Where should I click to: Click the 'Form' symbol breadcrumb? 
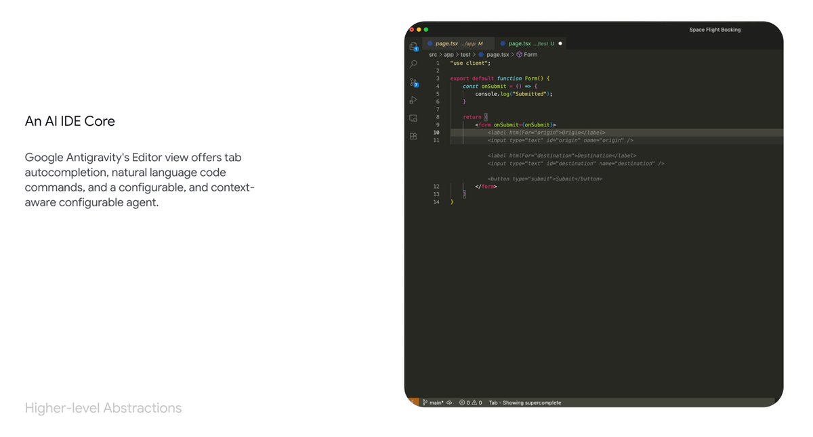coord(527,55)
